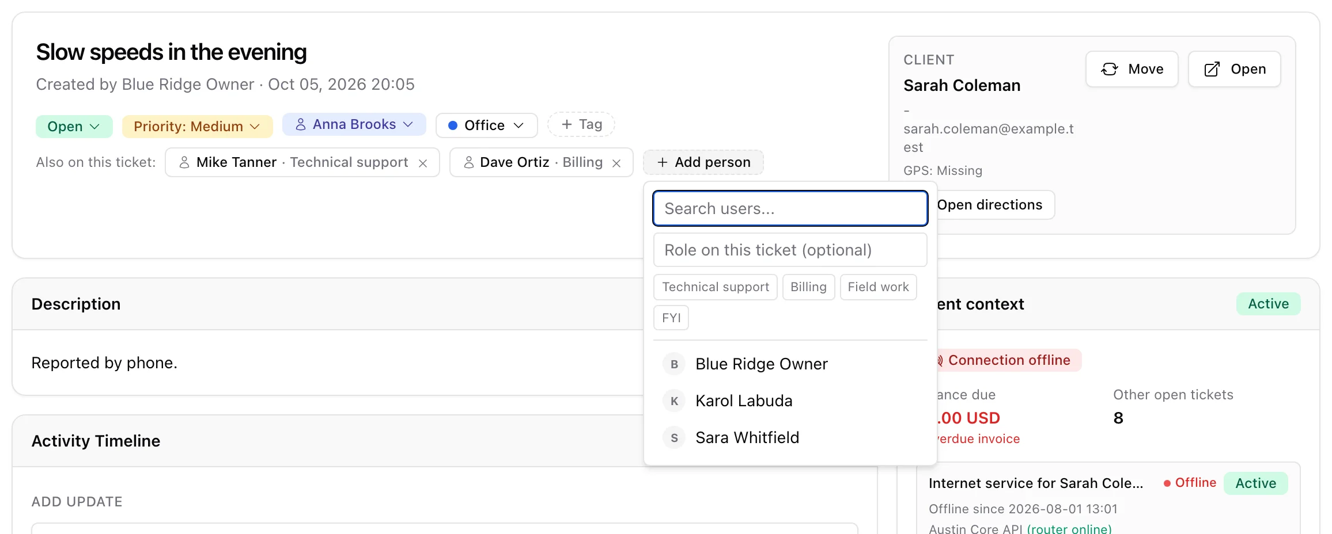Pick the Technical support role chip
The width and height of the screenshot is (1332, 534).
(x=716, y=287)
